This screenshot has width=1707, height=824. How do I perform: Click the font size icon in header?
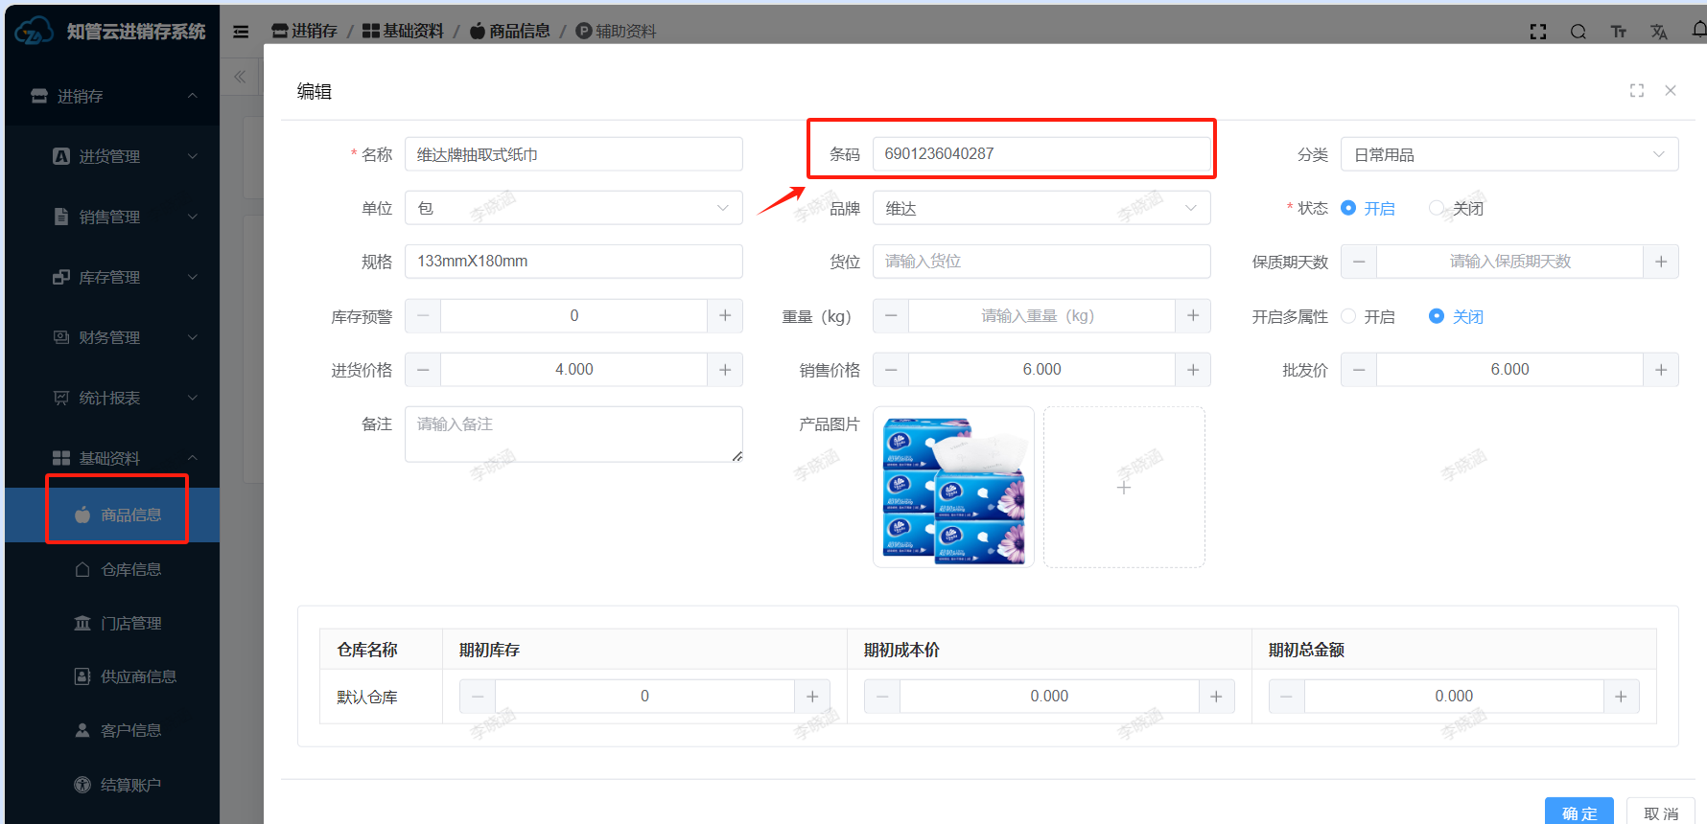(1619, 32)
